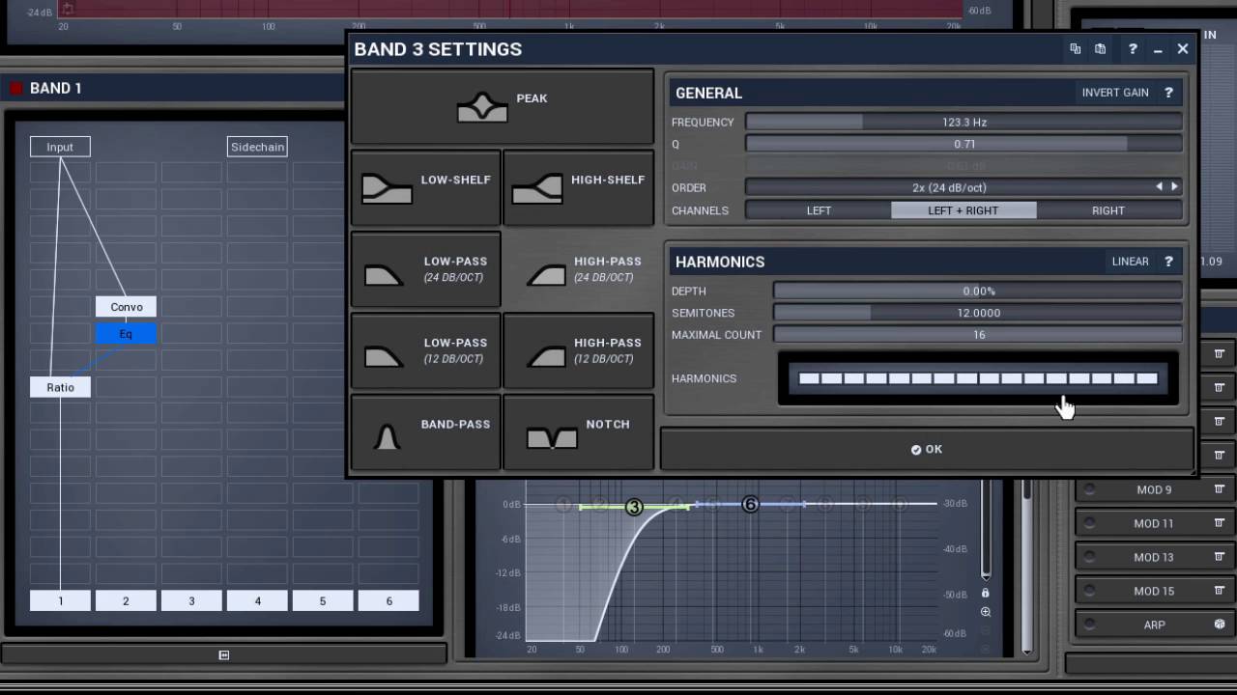
Task: Select band point 6 on EQ graph
Action: [750, 504]
